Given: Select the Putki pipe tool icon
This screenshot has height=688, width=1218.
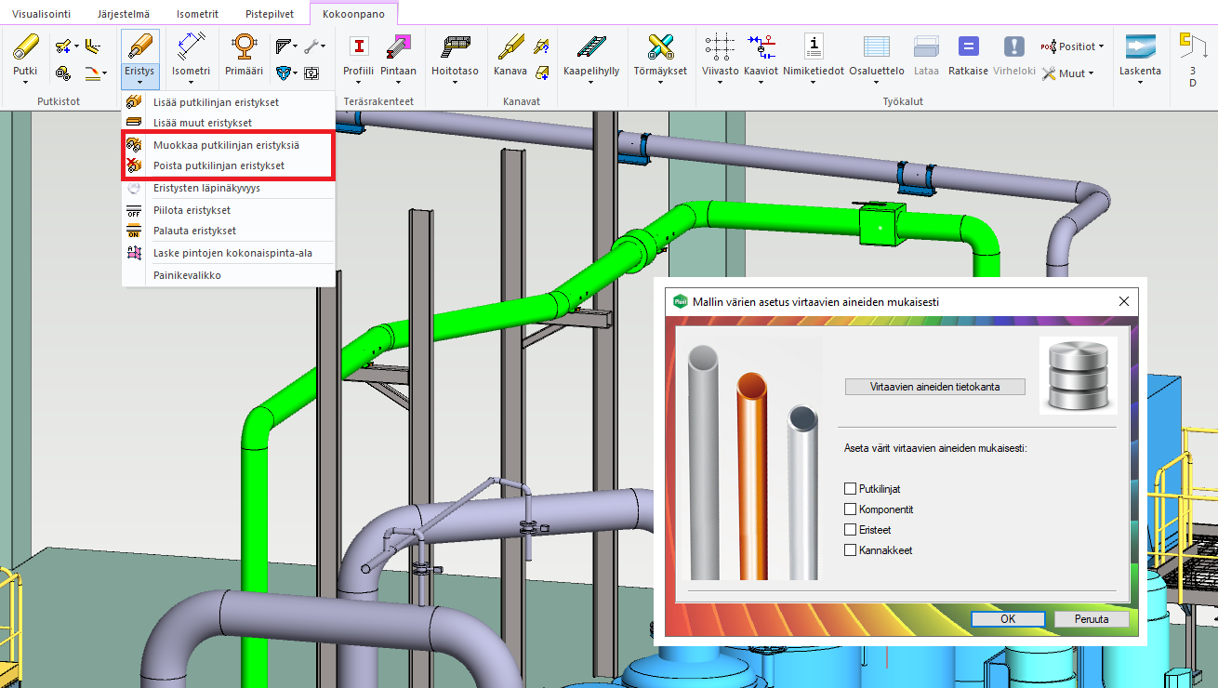Looking at the screenshot, I should click(x=25, y=48).
